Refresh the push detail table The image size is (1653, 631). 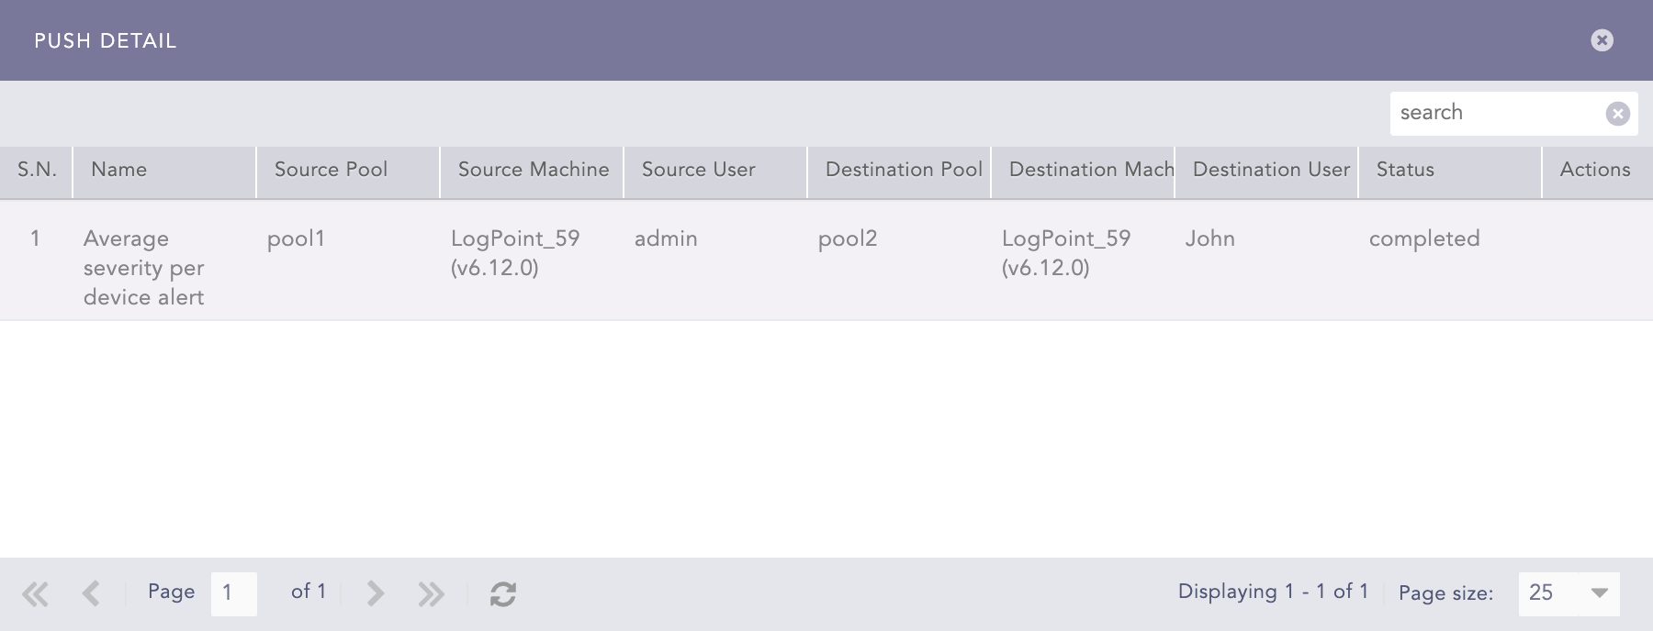pos(502,593)
